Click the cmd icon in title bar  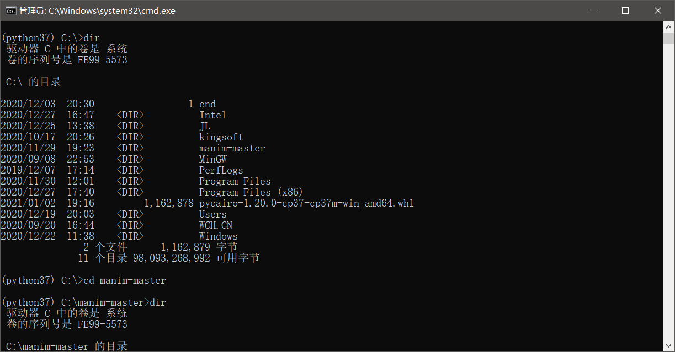[10, 10]
